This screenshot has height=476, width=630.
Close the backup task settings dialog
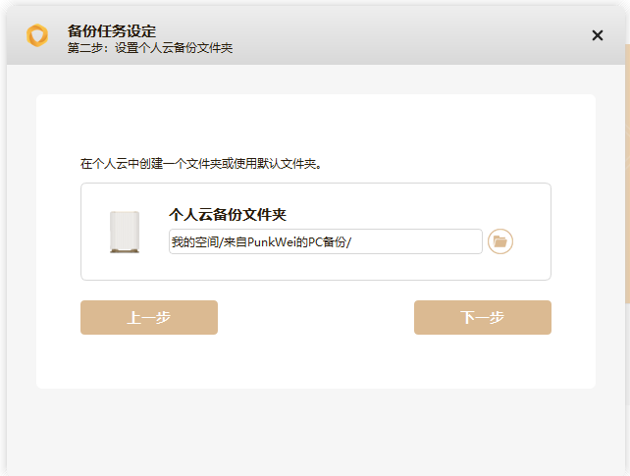pos(598,35)
